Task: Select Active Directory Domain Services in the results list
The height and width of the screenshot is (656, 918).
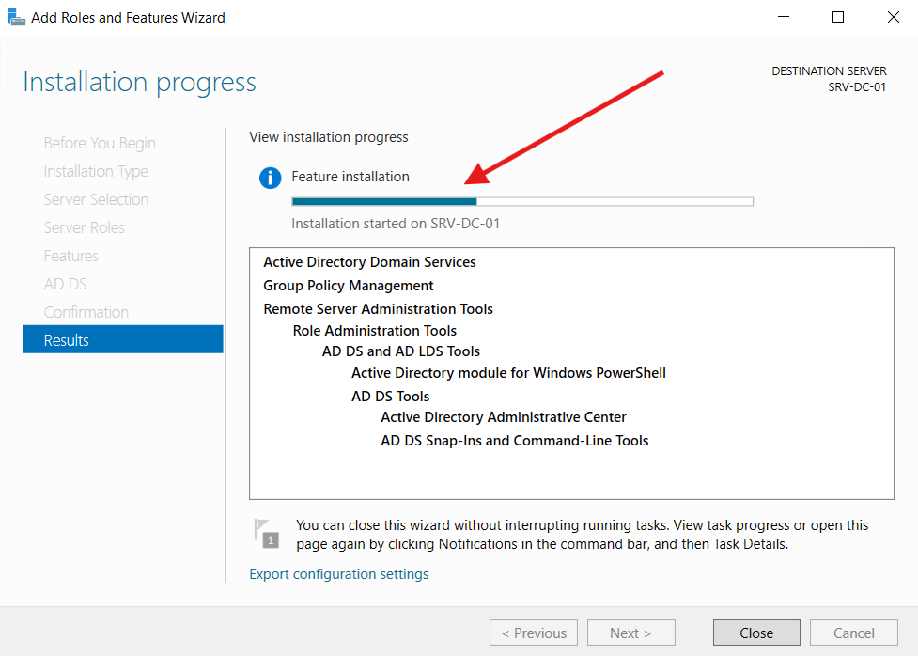Action: tap(369, 261)
